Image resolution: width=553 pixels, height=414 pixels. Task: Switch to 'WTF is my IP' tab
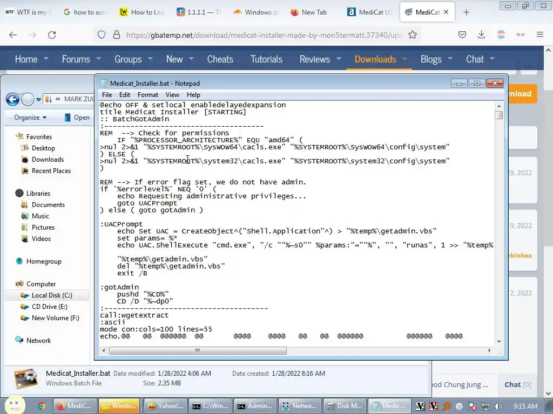28,12
